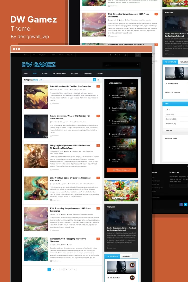The height and width of the screenshot is (282, 188).
Task: Expand the Layouts menu dropdown
Action: (74, 73)
